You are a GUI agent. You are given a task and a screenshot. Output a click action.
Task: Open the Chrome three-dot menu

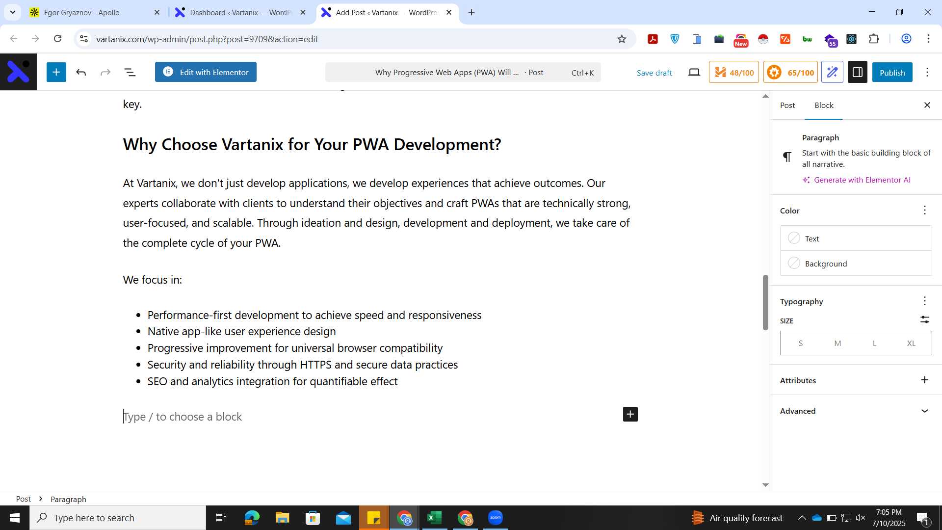point(928,39)
